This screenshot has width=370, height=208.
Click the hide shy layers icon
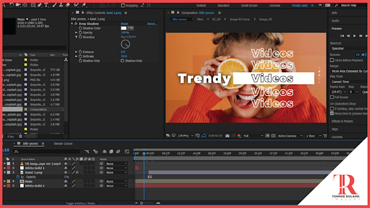click(x=104, y=152)
